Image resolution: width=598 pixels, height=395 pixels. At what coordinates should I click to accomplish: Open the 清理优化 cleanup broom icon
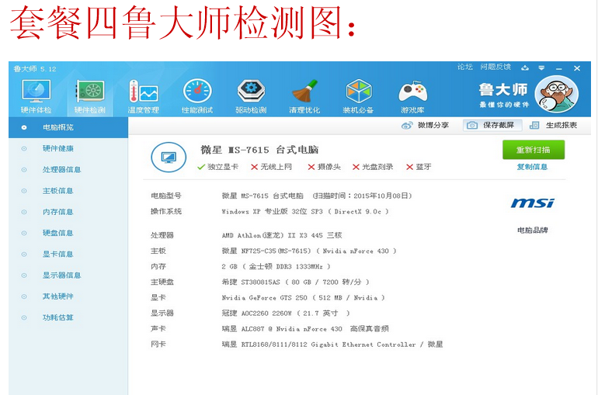pyautogui.click(x=304, y=97)
